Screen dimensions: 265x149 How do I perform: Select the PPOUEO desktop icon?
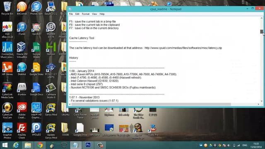[x=36, y=130]
